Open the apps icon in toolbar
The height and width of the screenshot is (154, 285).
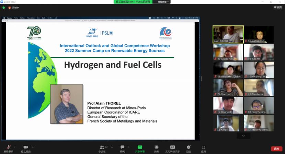(203, 147)
